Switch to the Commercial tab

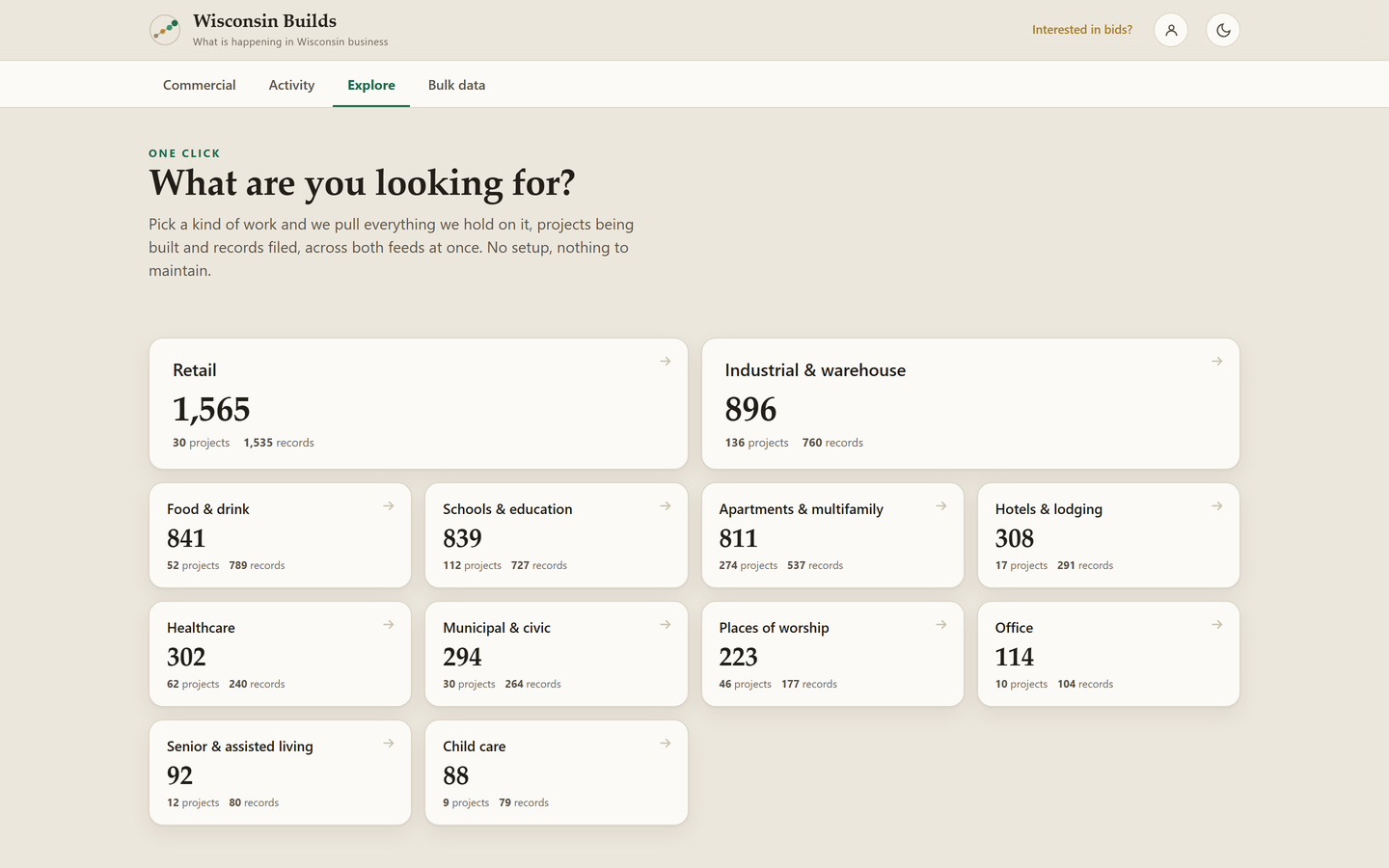coord(200,85)
